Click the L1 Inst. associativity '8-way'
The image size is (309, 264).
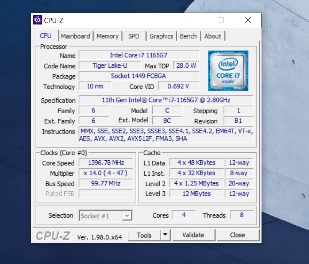coord(239,173)
